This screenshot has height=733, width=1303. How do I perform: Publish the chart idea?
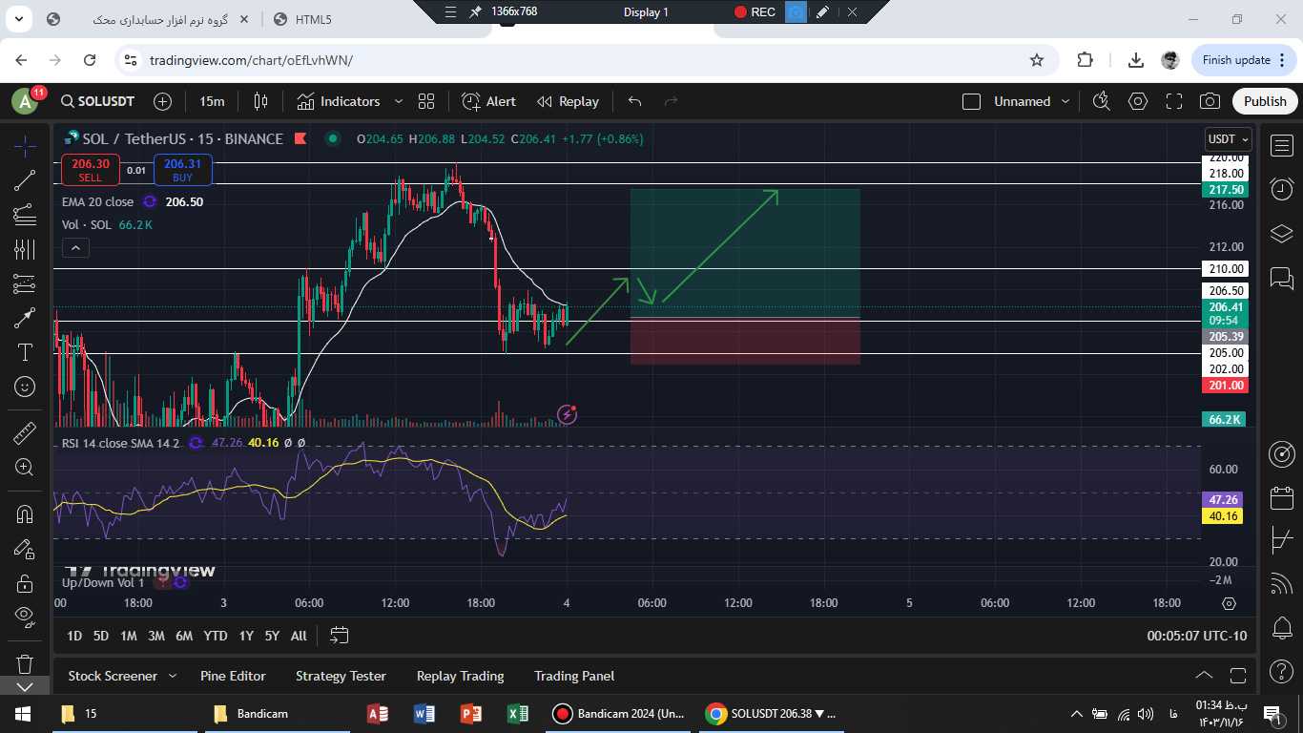pos(1265,101)
